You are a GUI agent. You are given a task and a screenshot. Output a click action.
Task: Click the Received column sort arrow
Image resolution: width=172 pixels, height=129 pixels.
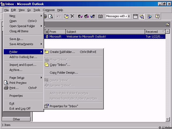coord(164,32)
